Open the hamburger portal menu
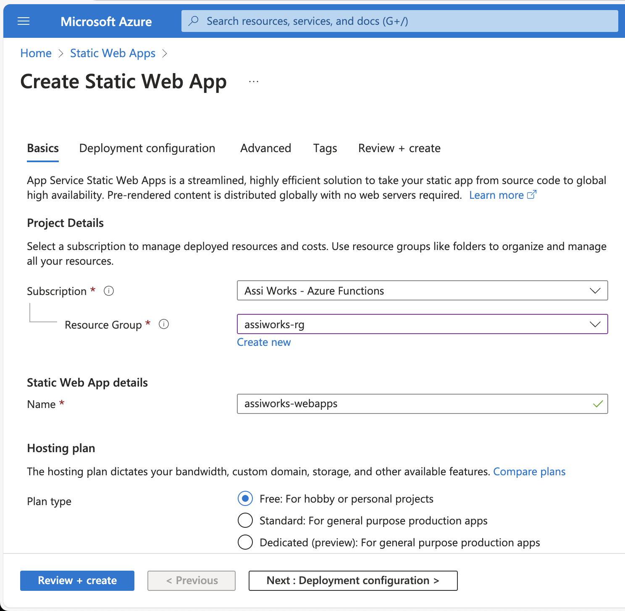Screen dimensions: 625x611 tap(24, 21)
